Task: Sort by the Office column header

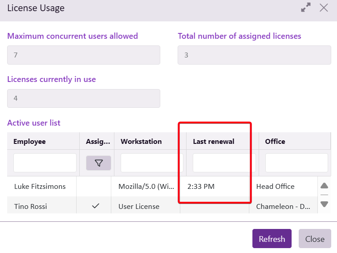Action: pyautogui.click(x=275, y=141)
